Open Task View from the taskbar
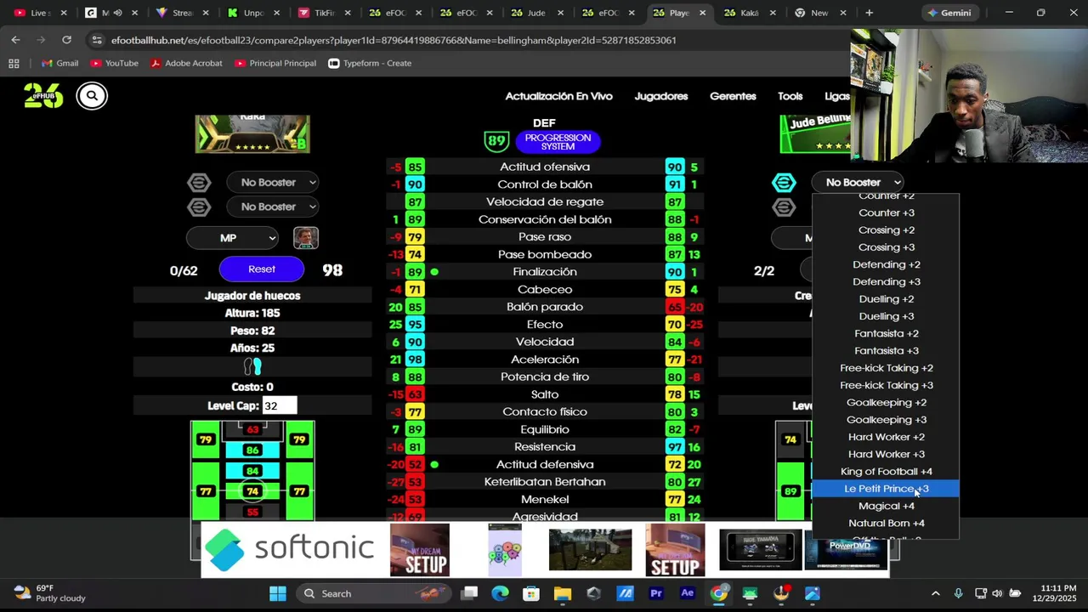 point(469,593)
